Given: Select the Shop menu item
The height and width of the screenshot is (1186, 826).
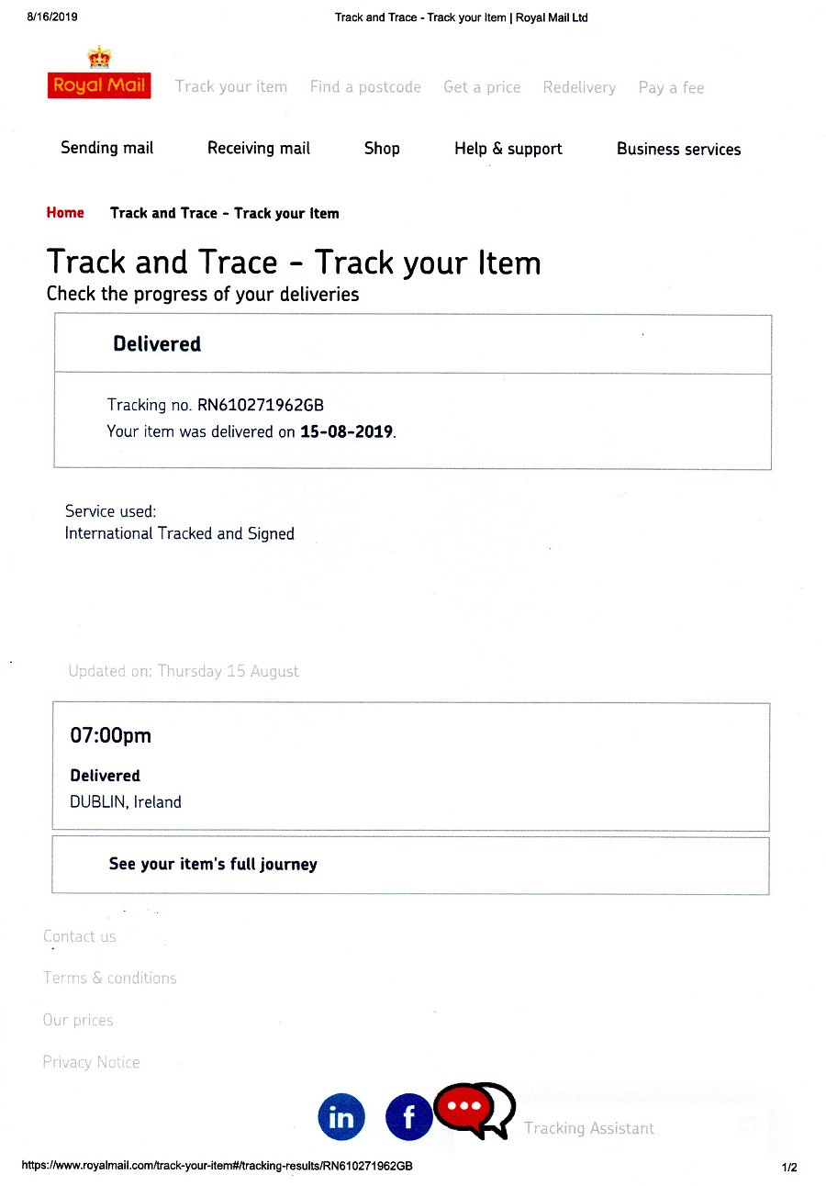Looking at the screenshot, I should coord(382,148).
